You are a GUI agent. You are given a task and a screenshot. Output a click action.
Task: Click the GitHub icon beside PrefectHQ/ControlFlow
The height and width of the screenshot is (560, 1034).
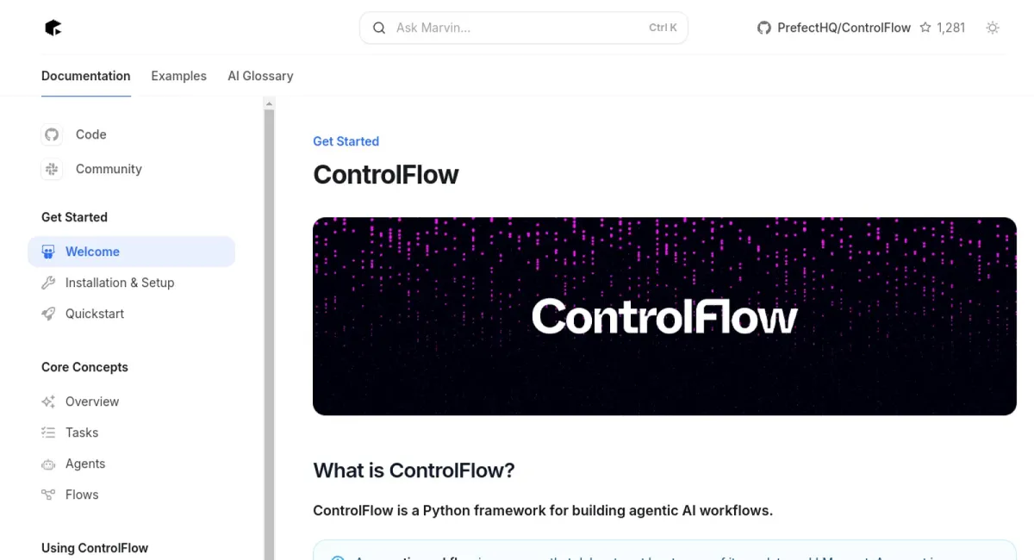click(x=763, y=28)
